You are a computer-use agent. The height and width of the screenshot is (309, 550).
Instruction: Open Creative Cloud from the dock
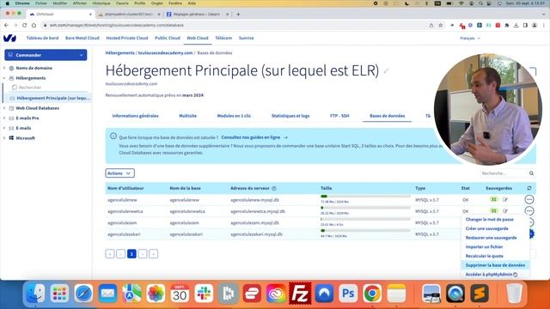276,294
